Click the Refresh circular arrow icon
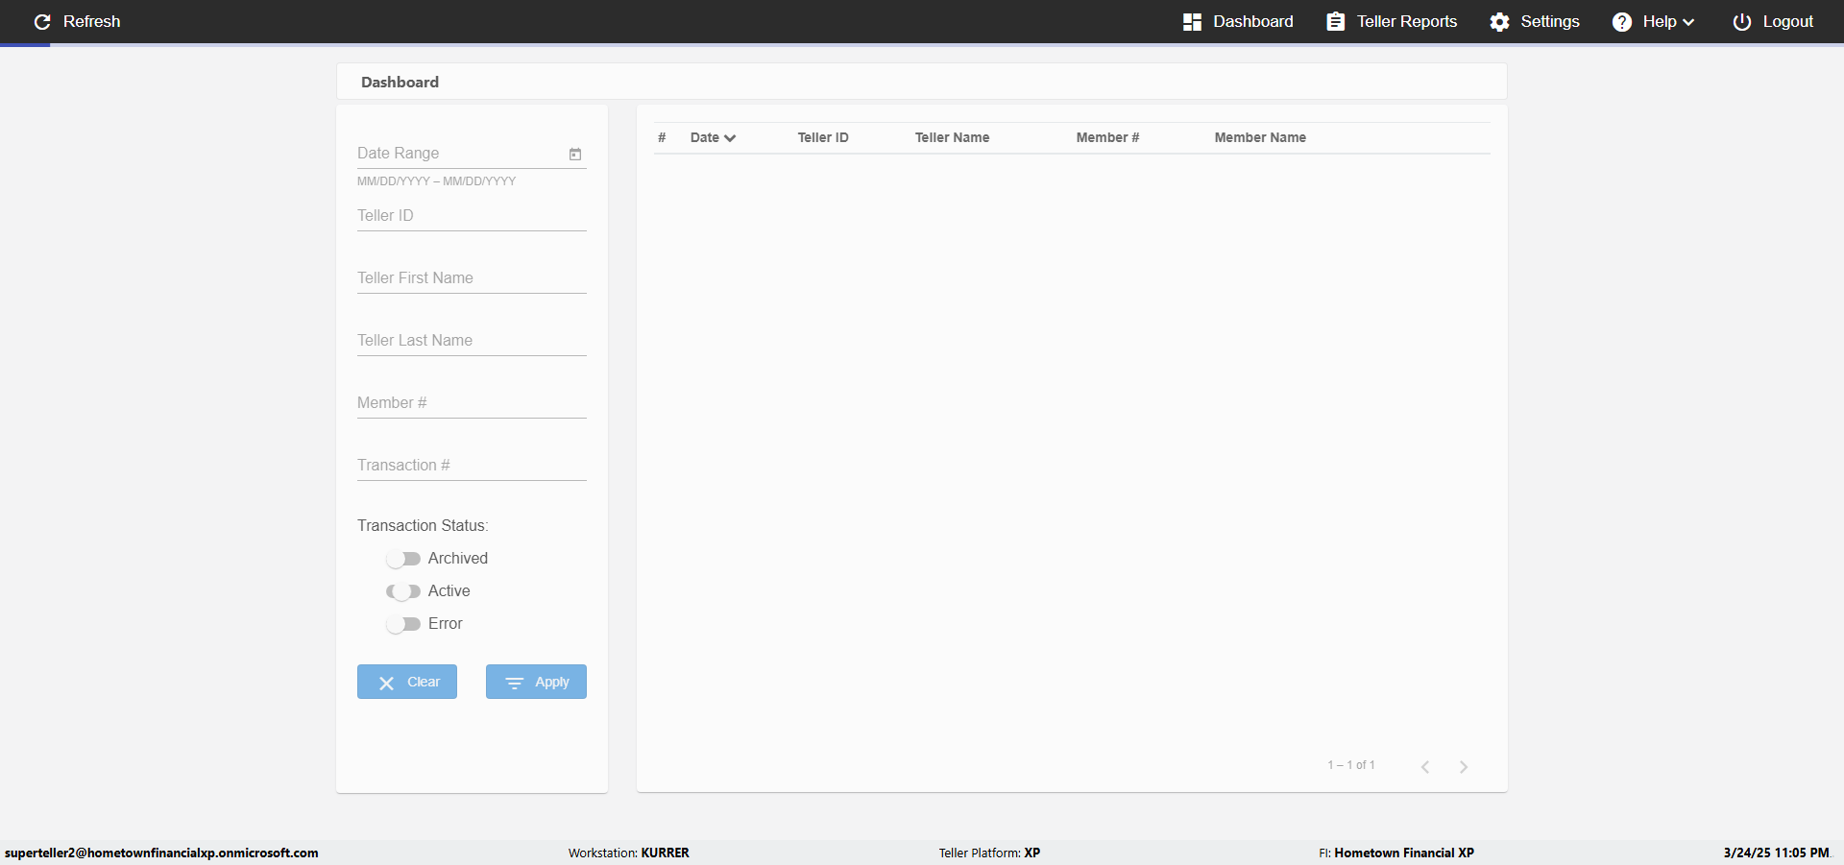The image size is (1844, 865). pos(42,21)
